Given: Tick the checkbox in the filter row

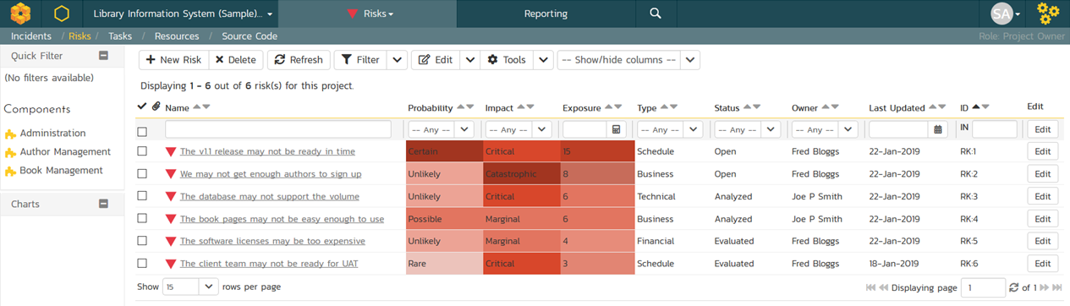Looking at the screenshot, I should click(142, 131).
